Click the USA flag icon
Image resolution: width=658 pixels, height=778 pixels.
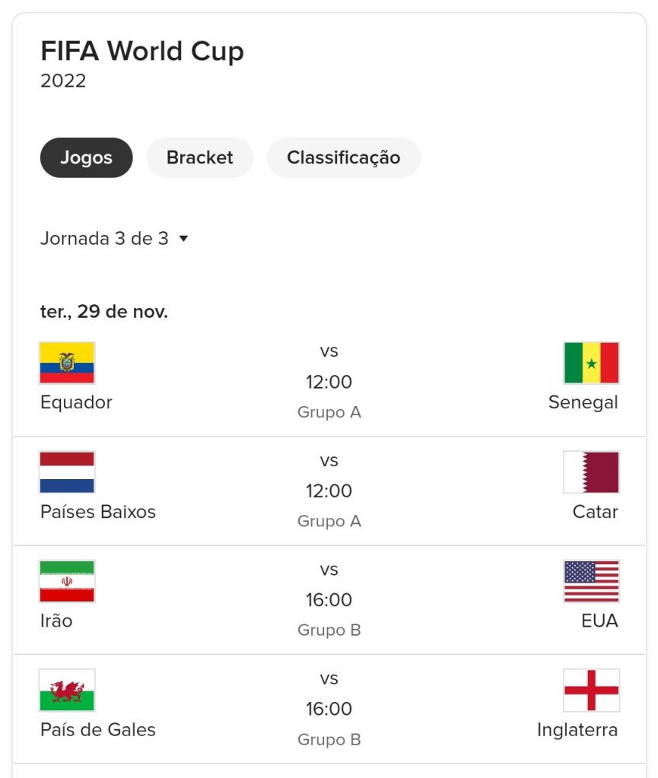point(591,581)
